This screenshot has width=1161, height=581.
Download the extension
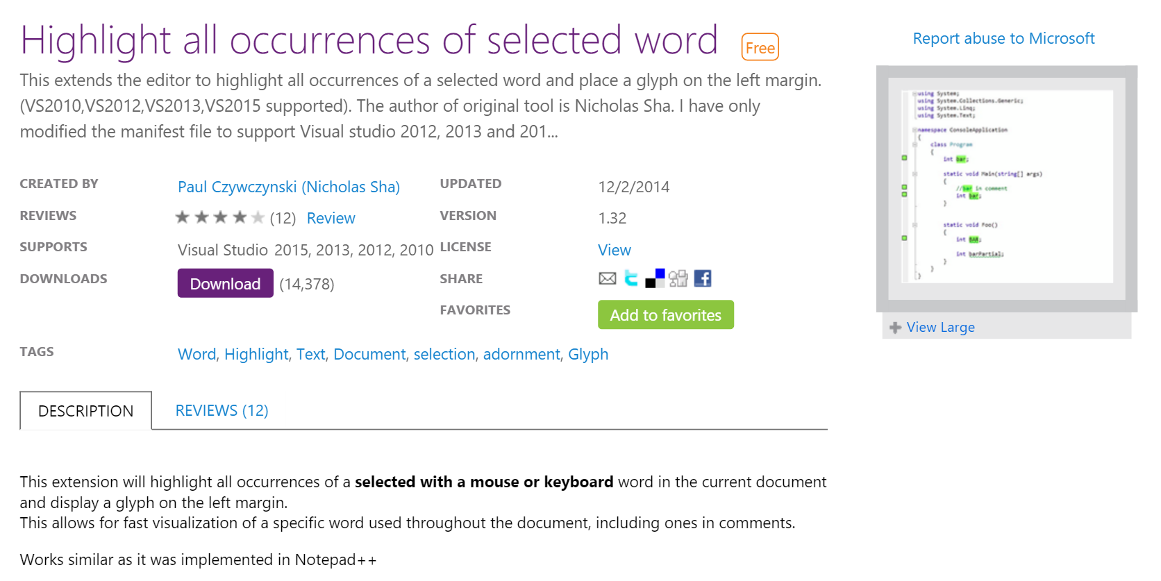tap(225, 283)
